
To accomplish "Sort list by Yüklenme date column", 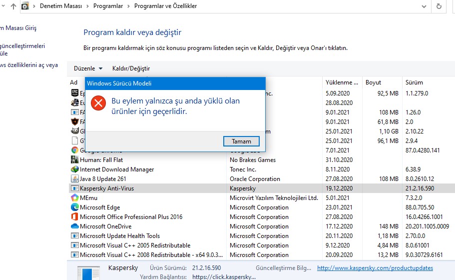I will (342, 82).
